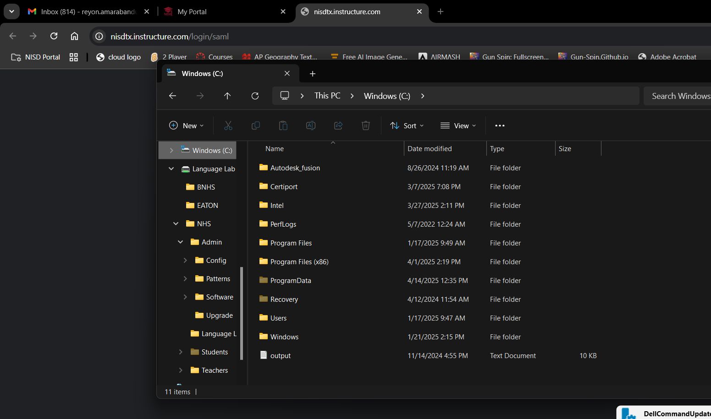Open the View options dropdown
Screen dimensions: 711x419
point(458,125)
